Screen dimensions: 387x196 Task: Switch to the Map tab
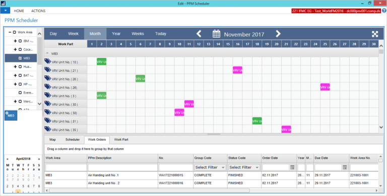pyautogui.click(x=52, y=140)
